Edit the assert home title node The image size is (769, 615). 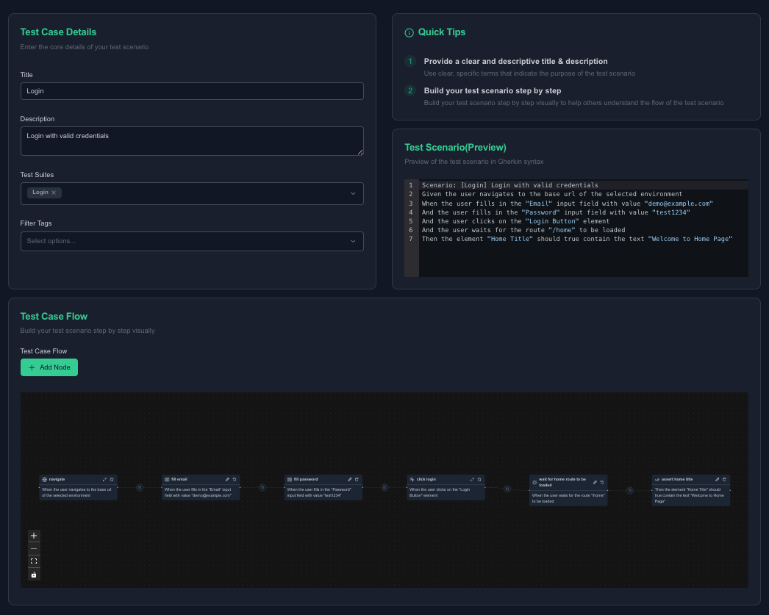pyautogui.click(x=717, y=480)
